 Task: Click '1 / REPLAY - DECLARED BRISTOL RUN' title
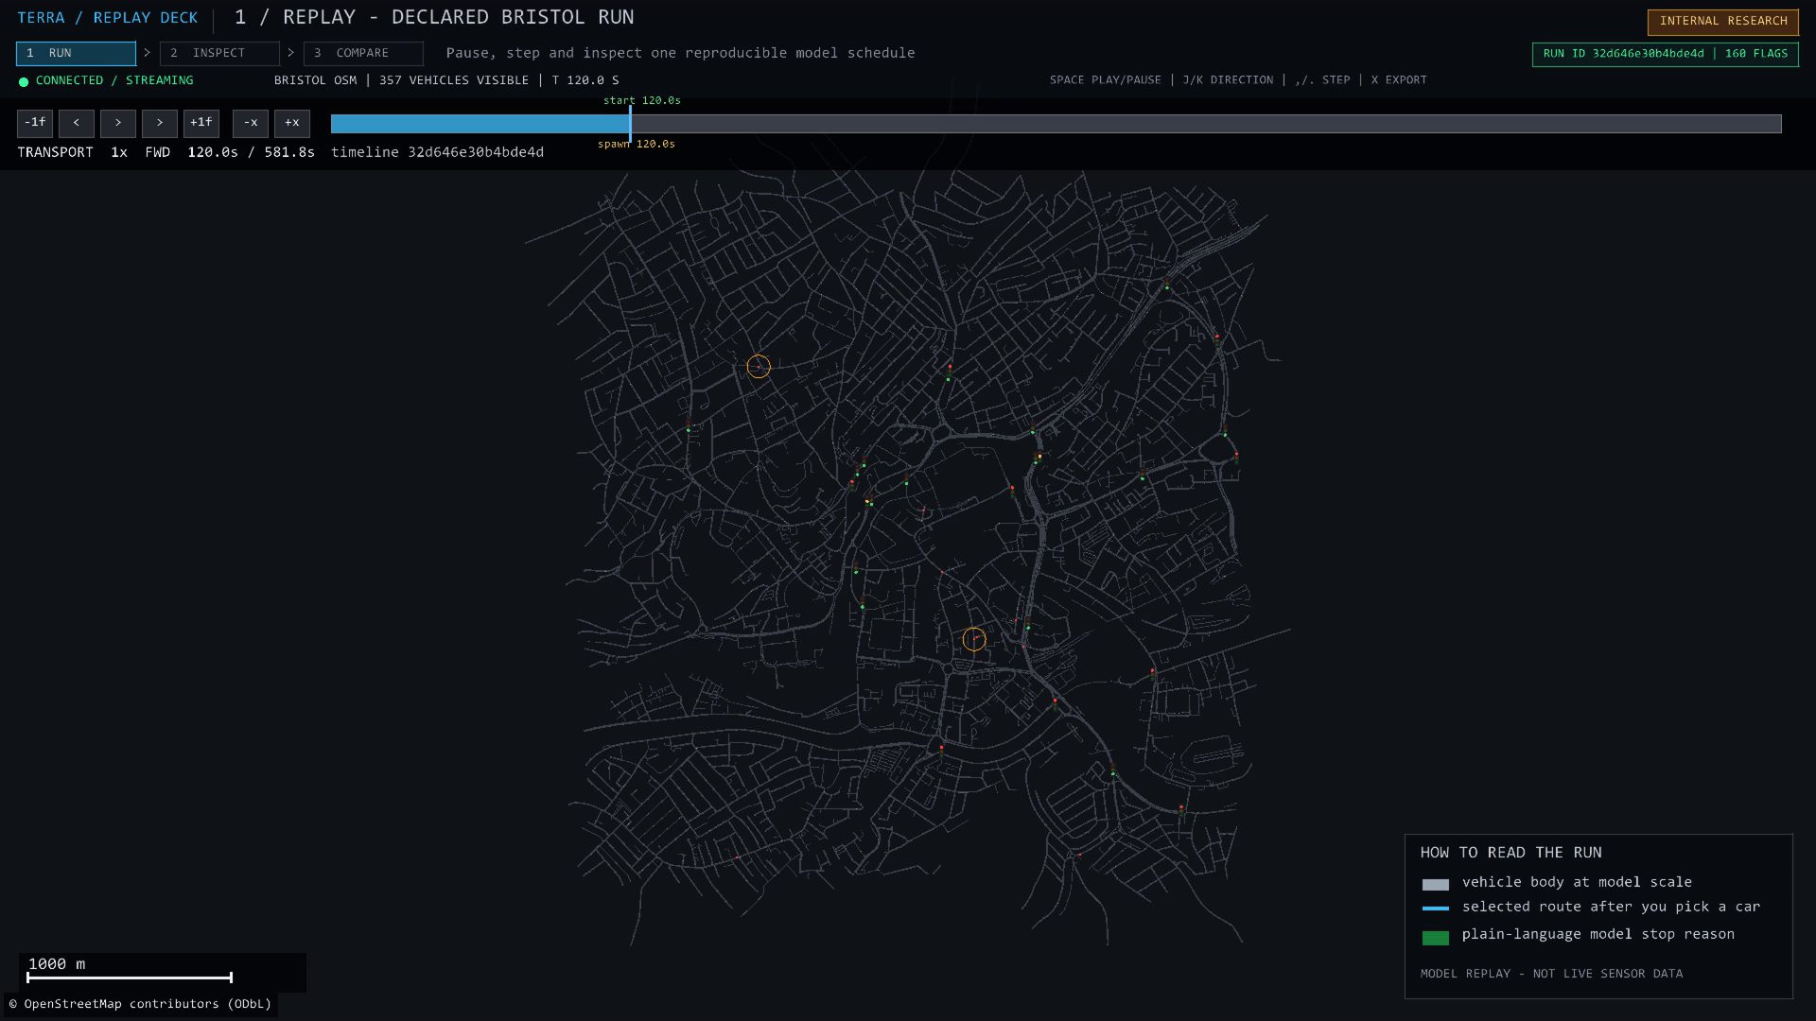(x=434, y=18)
